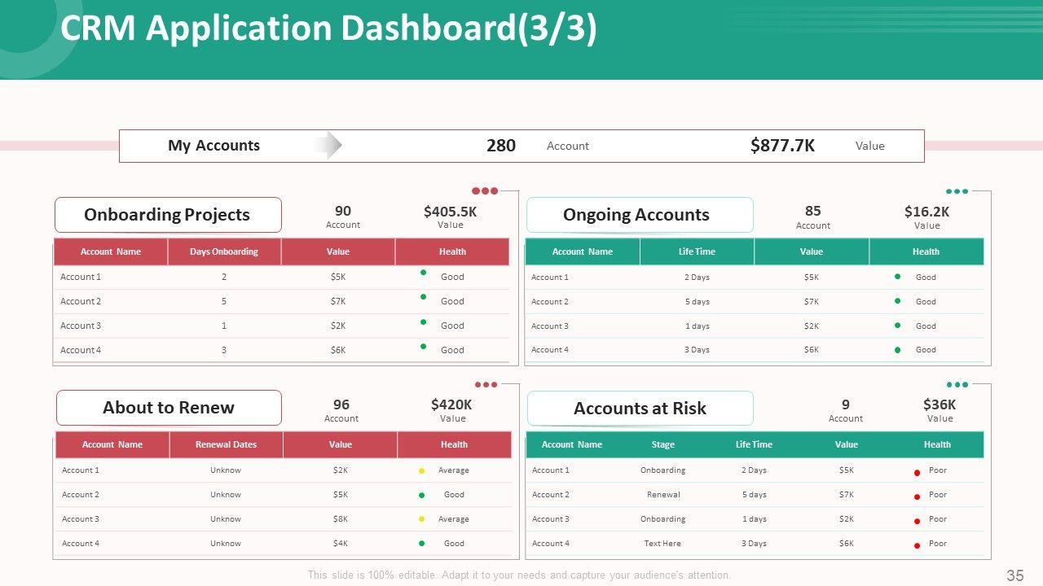
Task: Click the Life Time header in Accounts at Risk
Action: coord(754,444)
